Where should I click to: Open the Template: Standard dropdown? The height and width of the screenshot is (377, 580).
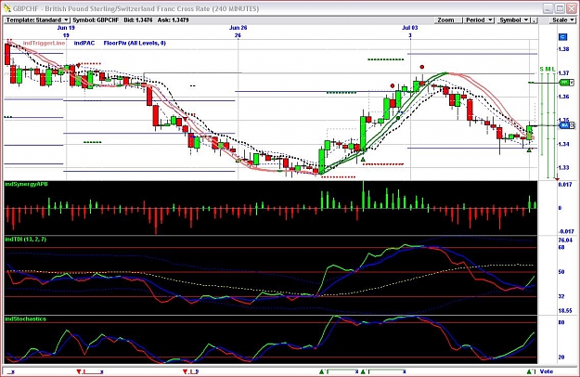pos(36,20)
